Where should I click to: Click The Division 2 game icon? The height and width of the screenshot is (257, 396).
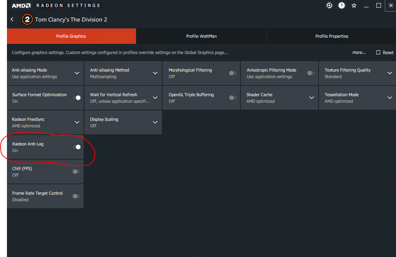27,19
